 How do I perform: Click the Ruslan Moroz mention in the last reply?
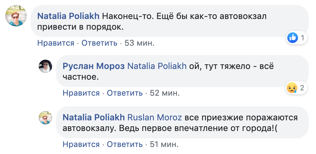click(155, 117)
